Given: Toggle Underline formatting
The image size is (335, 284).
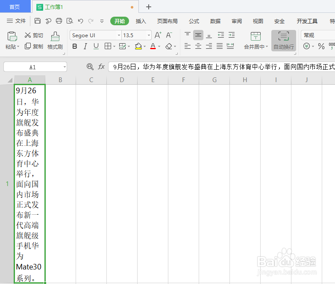Looking at the screenshot, I should [x=96, y=46].
